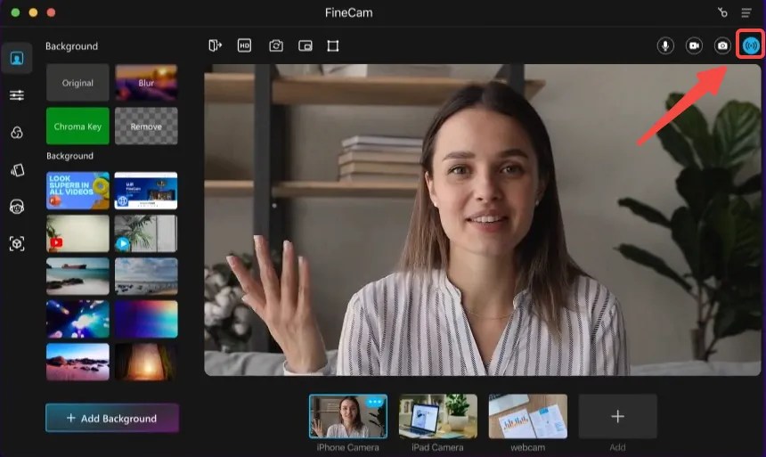Take a snapshot with camera icon
Image resolution: width=766 pixels, height=457 pixels.
(722, 45)
